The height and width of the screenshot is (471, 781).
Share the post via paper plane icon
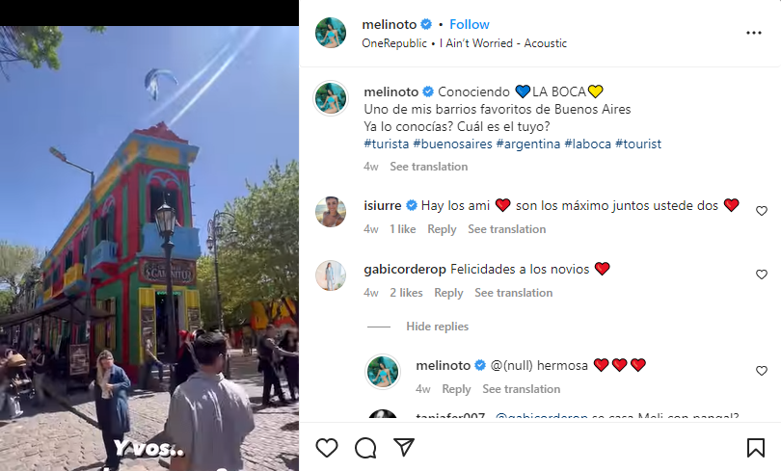(x=404, y=447)
